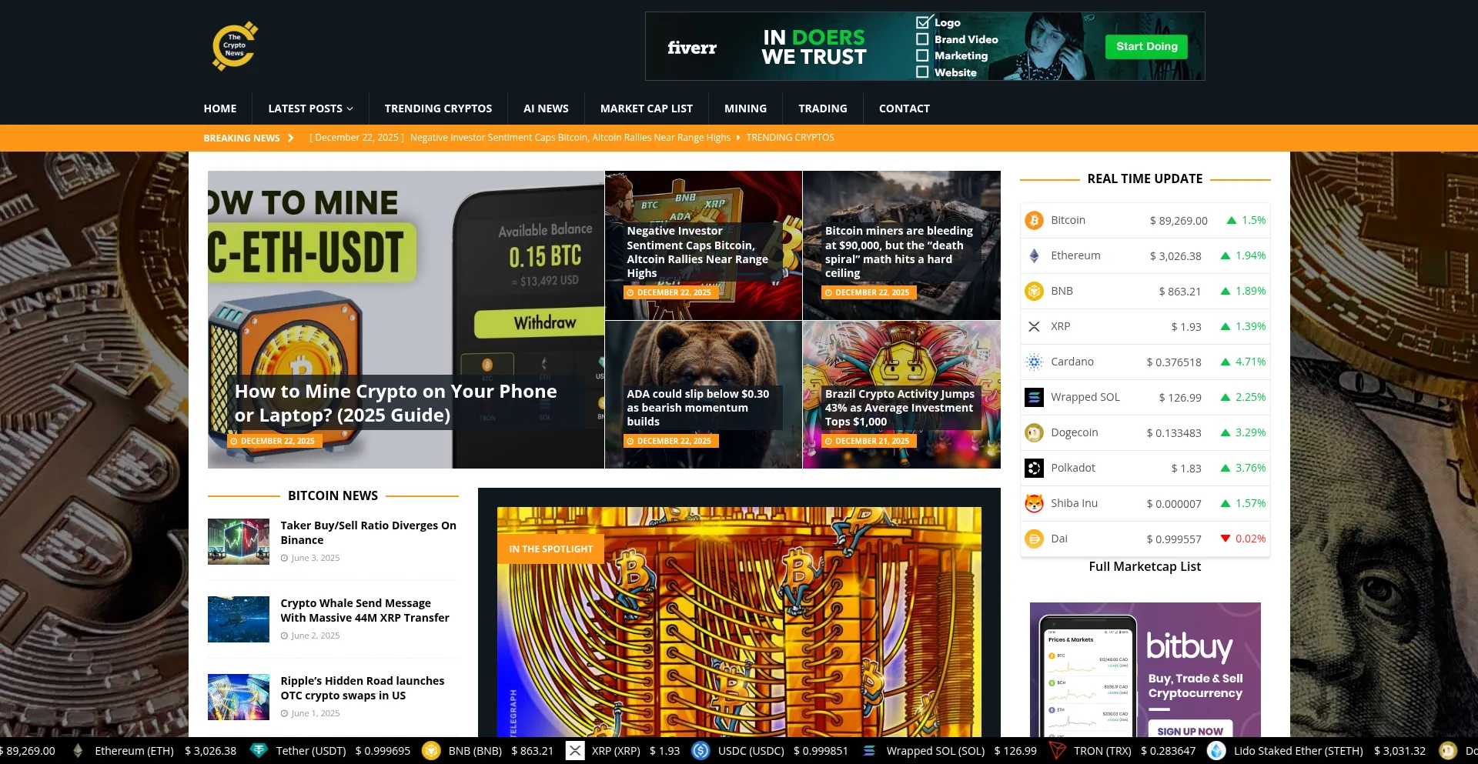Uncheck the Logo checkbox in the Fiverr banner
Image resolution: width=1478 pixels, height=764 pixels.
[921, 22]
